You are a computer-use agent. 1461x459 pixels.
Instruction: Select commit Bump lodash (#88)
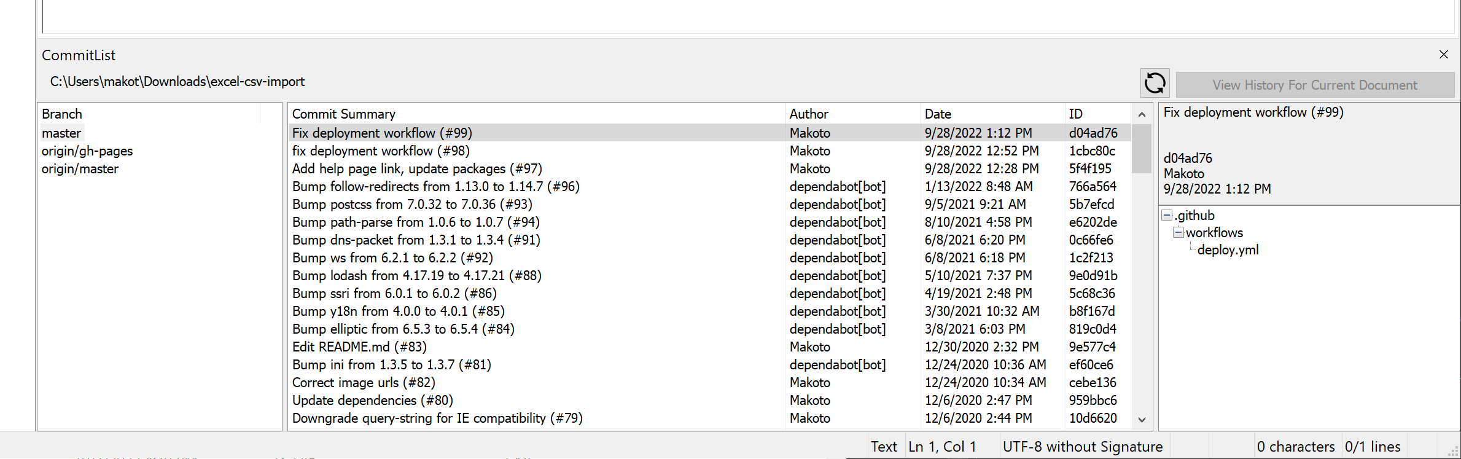[x=709, y=275]
